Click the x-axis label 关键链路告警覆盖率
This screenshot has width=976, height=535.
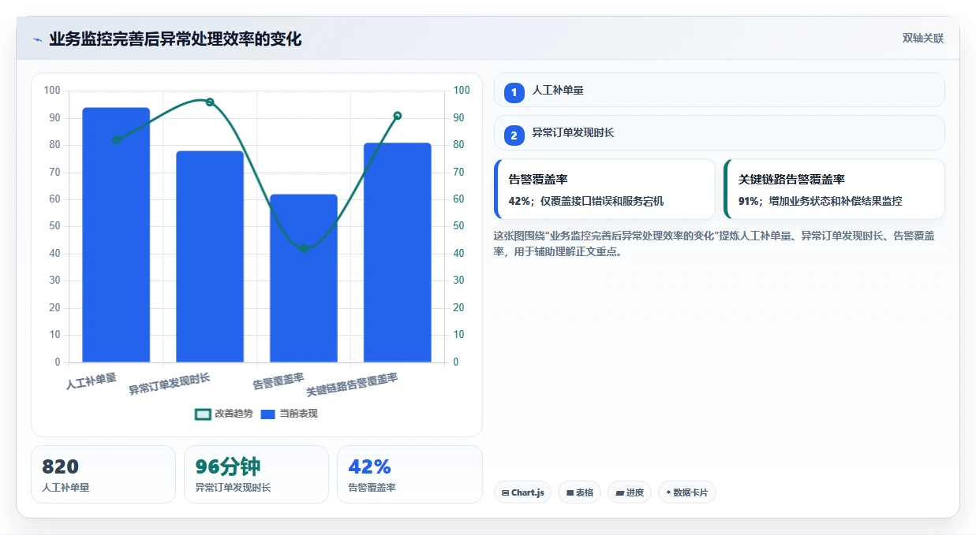[x=352, y=385]
